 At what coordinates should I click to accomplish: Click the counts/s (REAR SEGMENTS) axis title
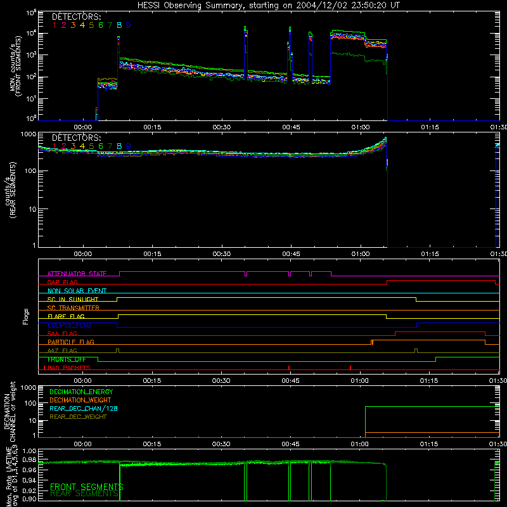tap(11, 189)
